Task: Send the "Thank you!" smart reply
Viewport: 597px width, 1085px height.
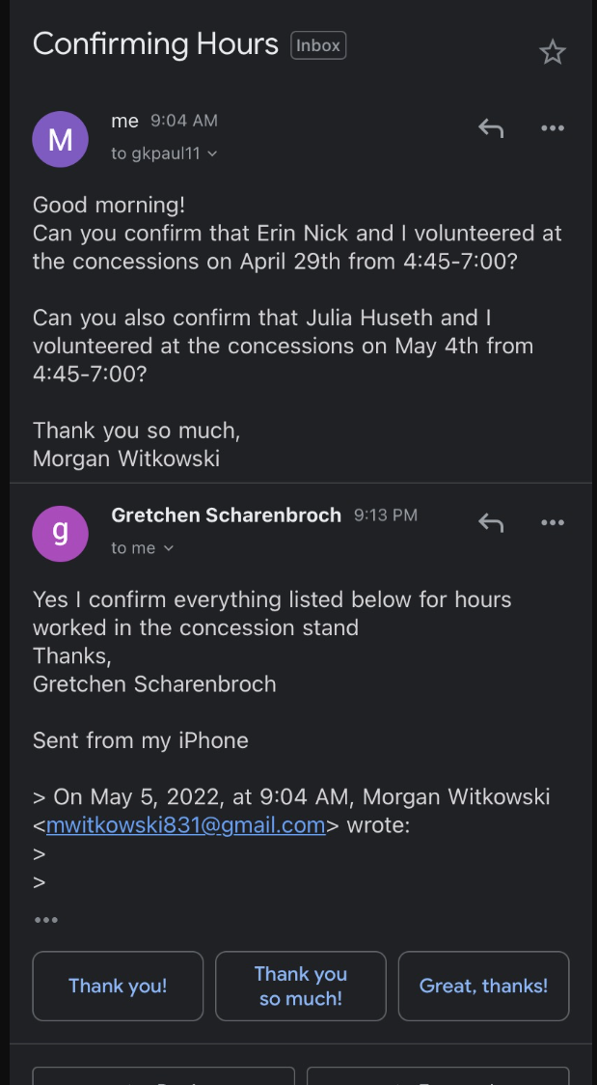Action: coord(118,986)
